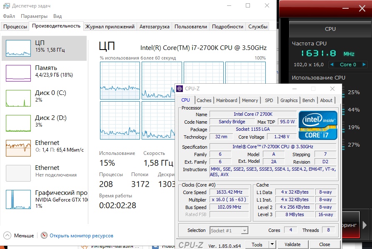The image size is (372, 249).
Task: Click the Specification field text
Action: tap(273, 147)
